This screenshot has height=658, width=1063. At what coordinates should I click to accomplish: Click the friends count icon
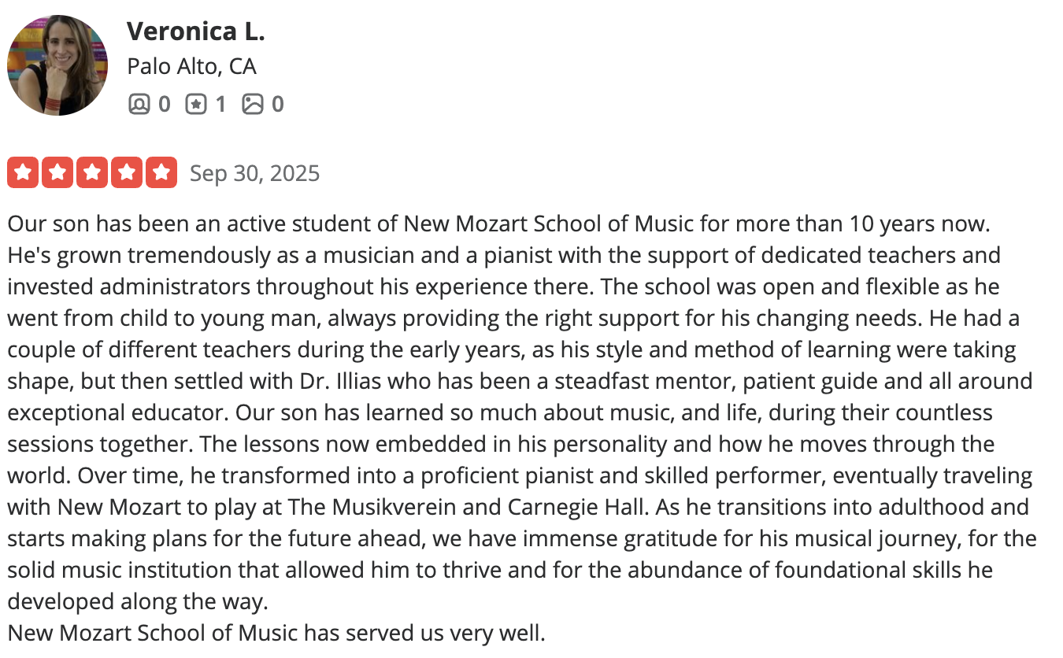point(139,104)
